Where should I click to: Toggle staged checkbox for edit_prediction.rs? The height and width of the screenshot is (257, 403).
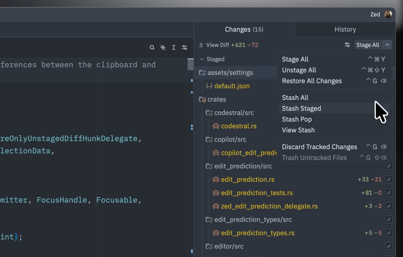[x=389, y=179]
